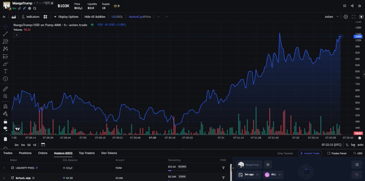Open the list ordering icon at top right
The image size is (365, 181).
344,6
